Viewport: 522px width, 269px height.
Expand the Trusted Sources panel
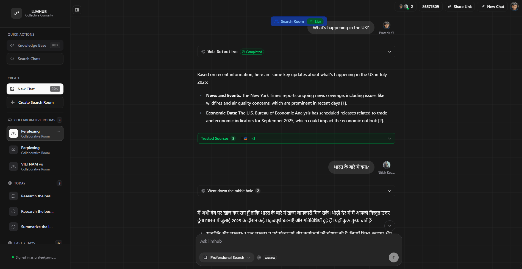[x=296, y=138]
